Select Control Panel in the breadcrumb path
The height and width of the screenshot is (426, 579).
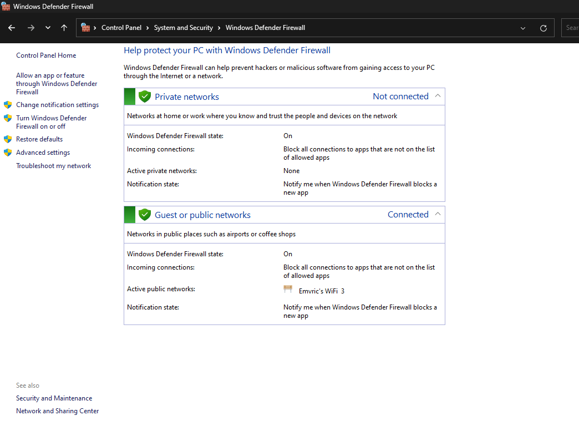[x=121, y=27]
